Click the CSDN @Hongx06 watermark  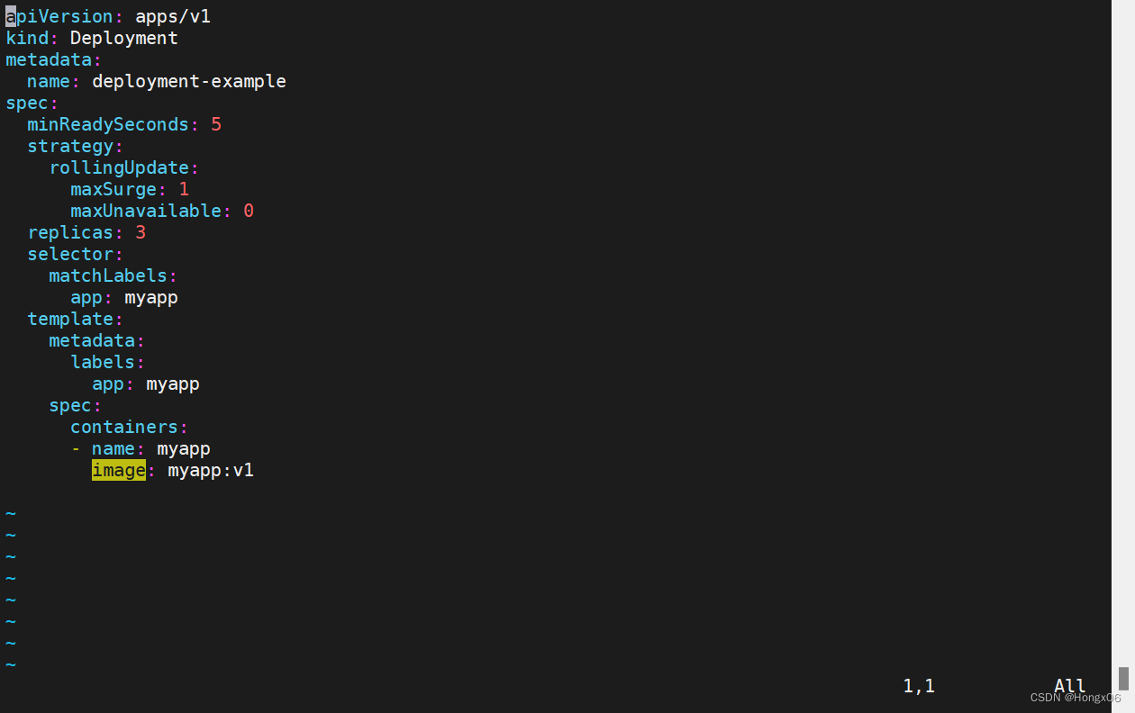coord(1076,698)
